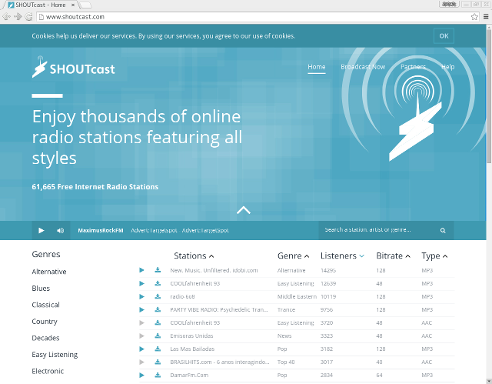This screenshot has width=492, height=384.
Task: Open the Chrome hamburger menu
Action: click(486, 17)
